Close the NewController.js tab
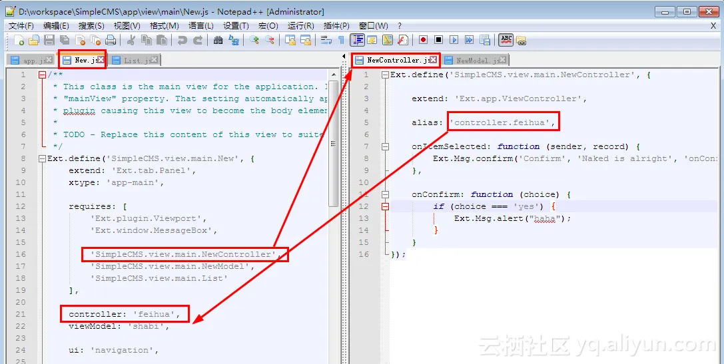Screen dimensions: 724x364 (x=433, y=59)
